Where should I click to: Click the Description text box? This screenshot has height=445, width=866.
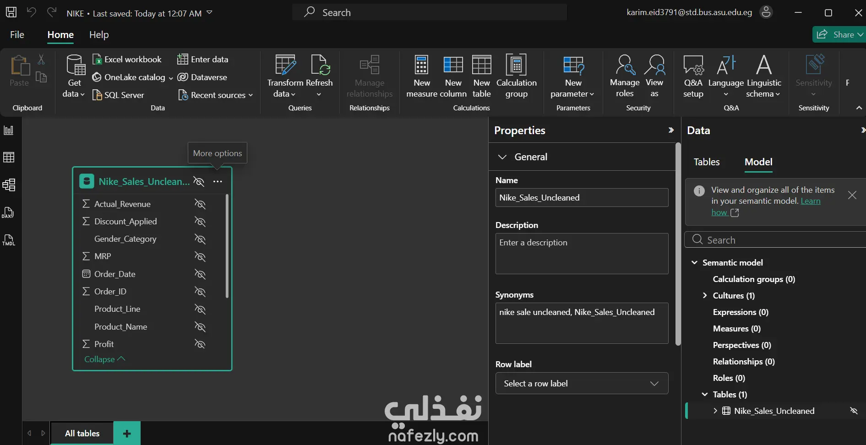pyautogui.click(x=582, y=254)
